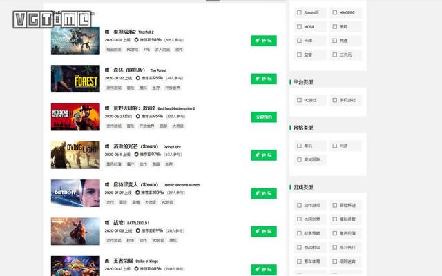442x276 pixels.
Task: Click the VGTime logo watermark
Action: (x=52, y=19)
